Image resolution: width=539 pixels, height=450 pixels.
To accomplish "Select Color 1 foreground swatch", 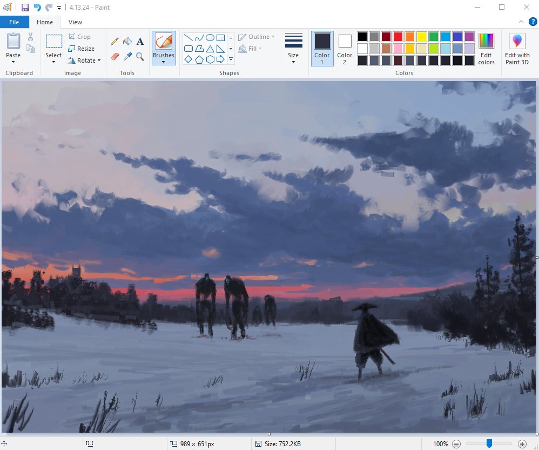I will click(x=322, y=48).
